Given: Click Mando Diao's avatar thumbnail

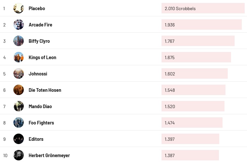Looking at the screenshot, I should (x=19, y=106).
